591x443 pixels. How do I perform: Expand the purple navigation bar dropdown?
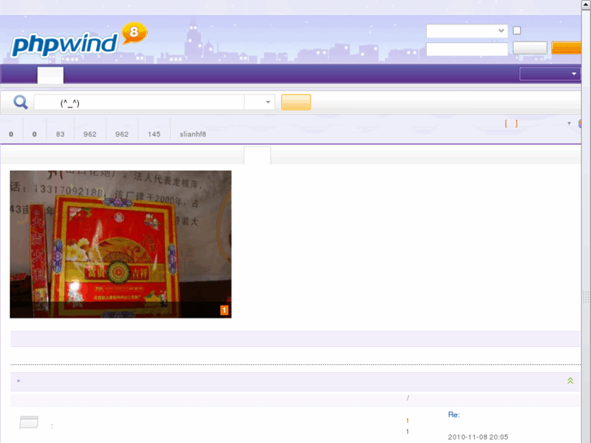550,73
